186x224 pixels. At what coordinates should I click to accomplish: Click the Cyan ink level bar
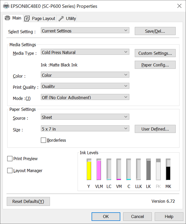(x=128, y=169)
